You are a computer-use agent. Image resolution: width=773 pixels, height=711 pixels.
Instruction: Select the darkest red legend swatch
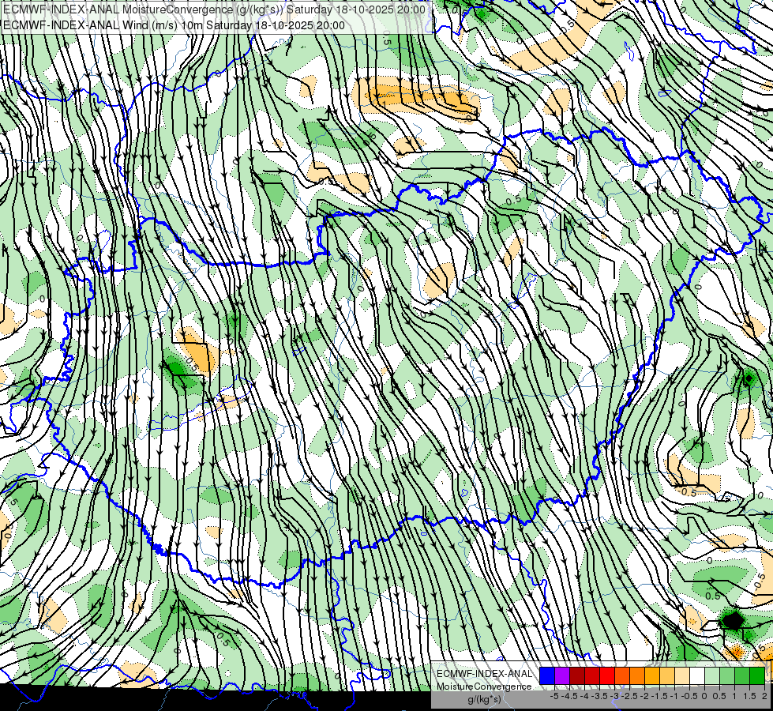coord(577,676)
